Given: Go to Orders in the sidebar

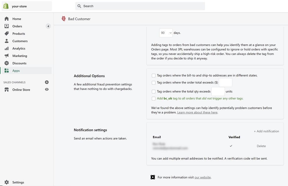Looking at the screenshot, I should 17,26.
